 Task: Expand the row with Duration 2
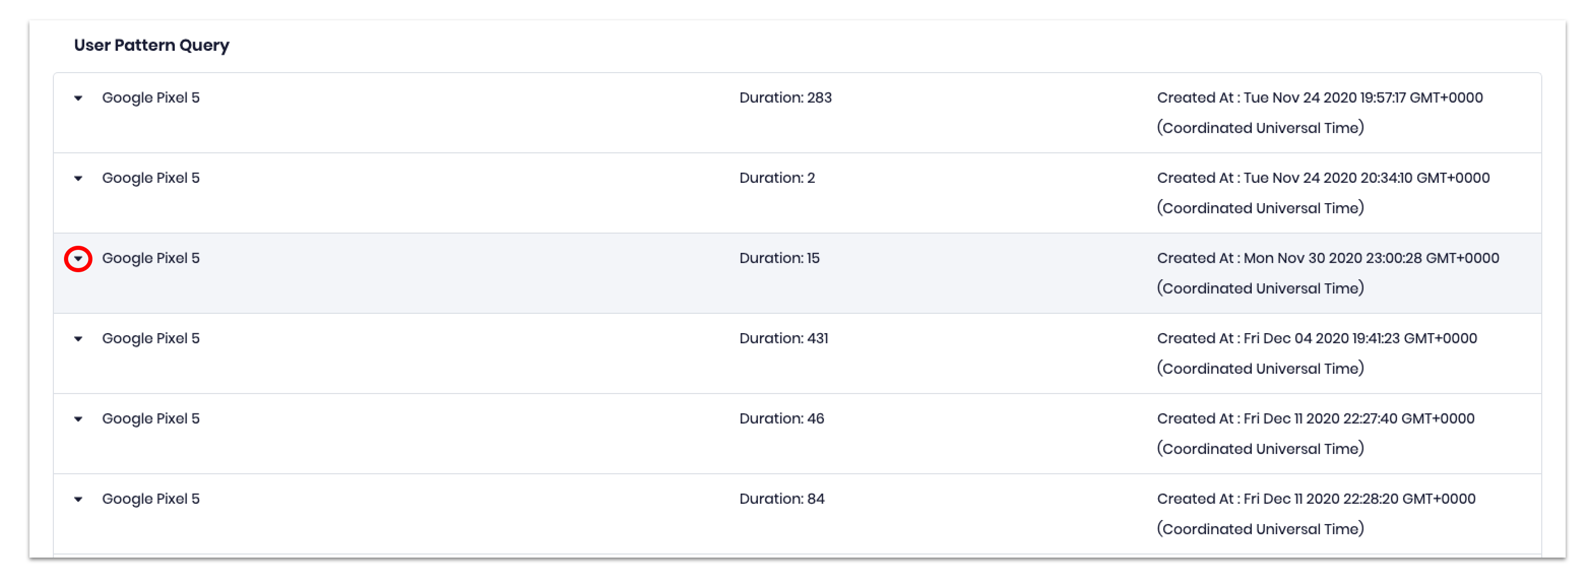pyautogui.click(x=78, y=178)
